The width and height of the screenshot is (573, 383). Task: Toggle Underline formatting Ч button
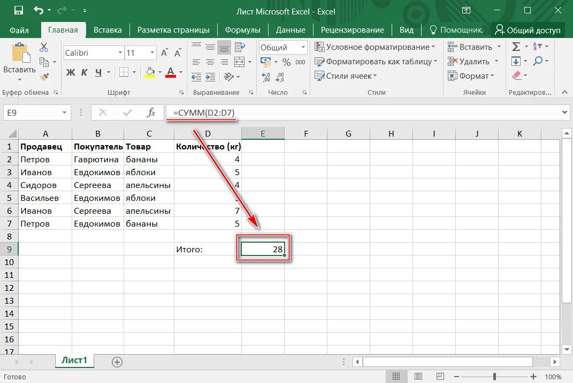[x=98, y=72]
